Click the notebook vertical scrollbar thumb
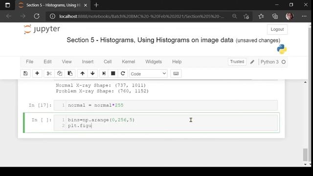The height and width of the screenshot is (176, 313). [305, 154]
